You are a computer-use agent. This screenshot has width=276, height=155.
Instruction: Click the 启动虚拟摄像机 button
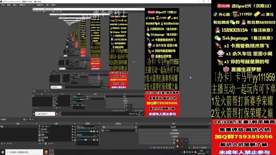coord(175,133)
